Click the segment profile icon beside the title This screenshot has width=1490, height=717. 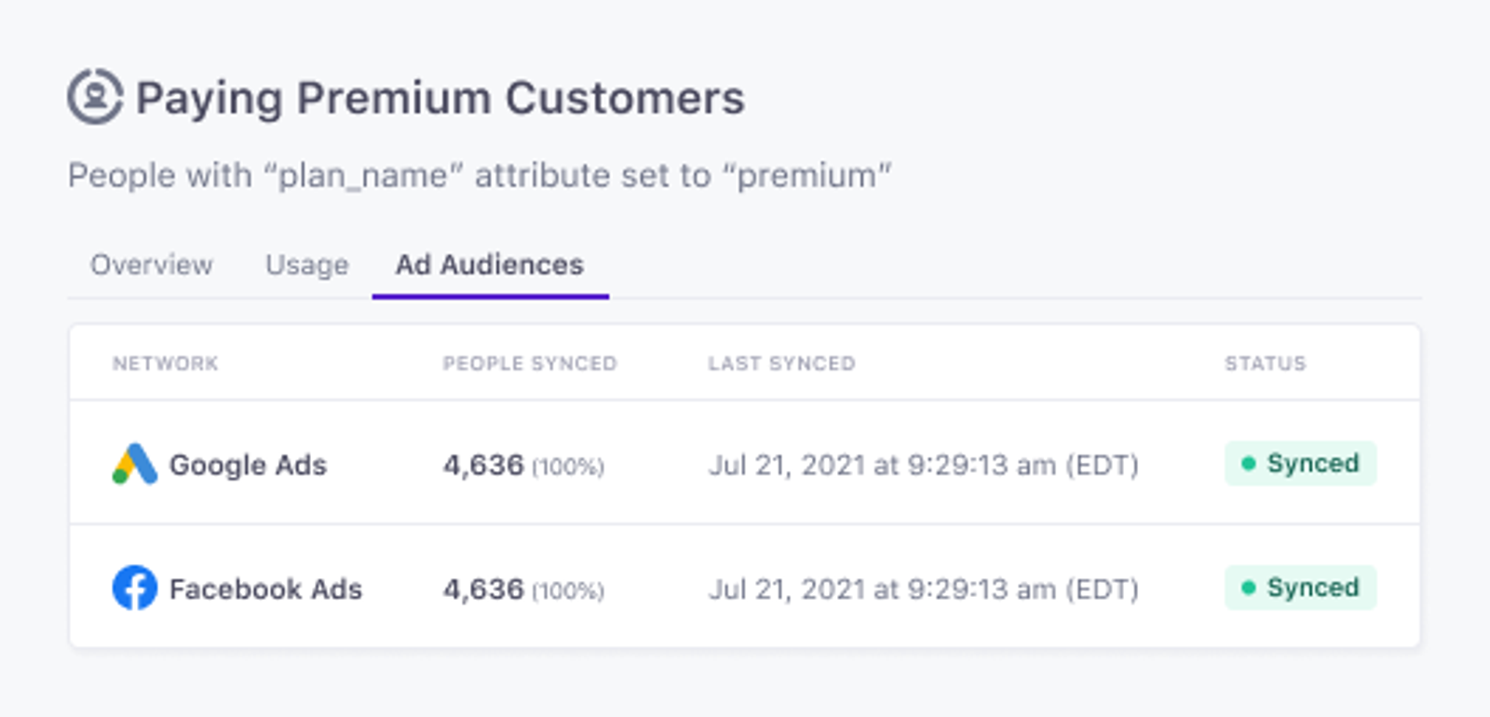click(x=95, y=97)
